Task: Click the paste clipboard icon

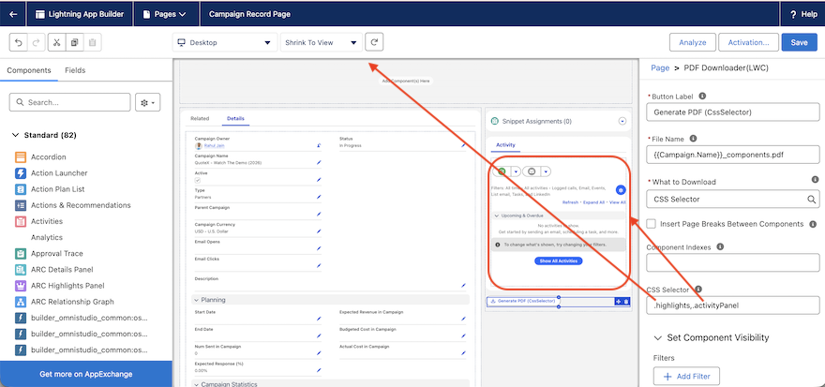Action: click(92, 42)
